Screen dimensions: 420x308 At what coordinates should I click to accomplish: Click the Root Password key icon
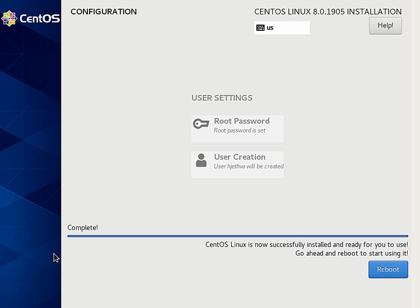(x=200, y=124)
